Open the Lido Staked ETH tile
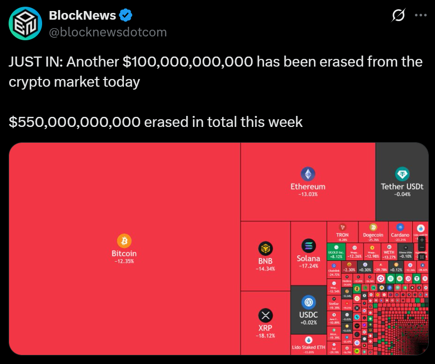The height and width of the screenshot is (364, 435). pos(308,343)
